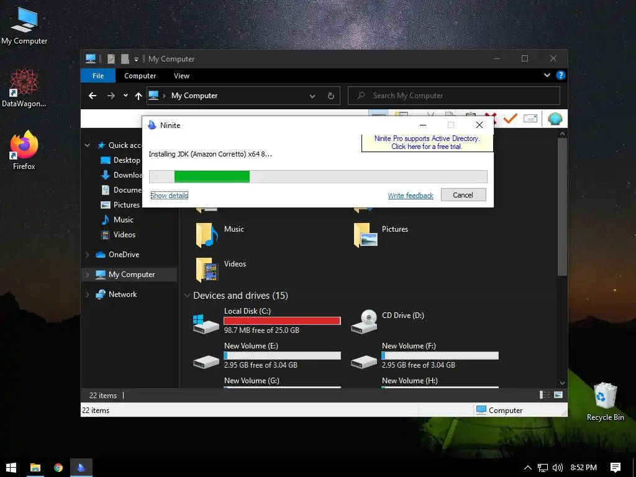Open the Windows Start menu
Screen dimensions: 636x477
[x=11, y=468]
